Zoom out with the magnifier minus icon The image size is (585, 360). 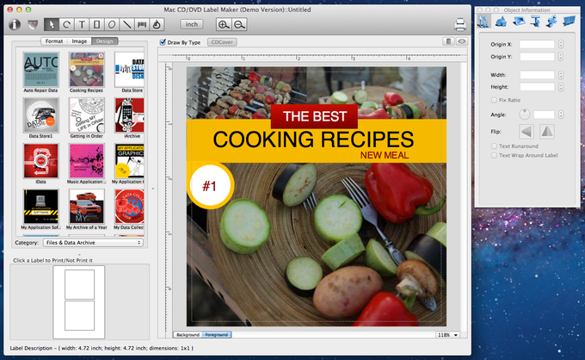(x=239, y=25)
